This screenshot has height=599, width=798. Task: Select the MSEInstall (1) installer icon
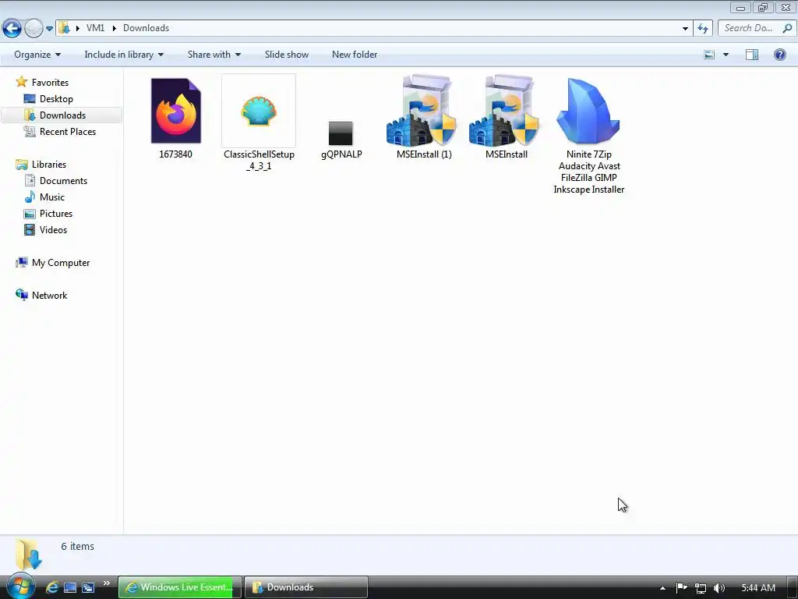pos(423,111)
